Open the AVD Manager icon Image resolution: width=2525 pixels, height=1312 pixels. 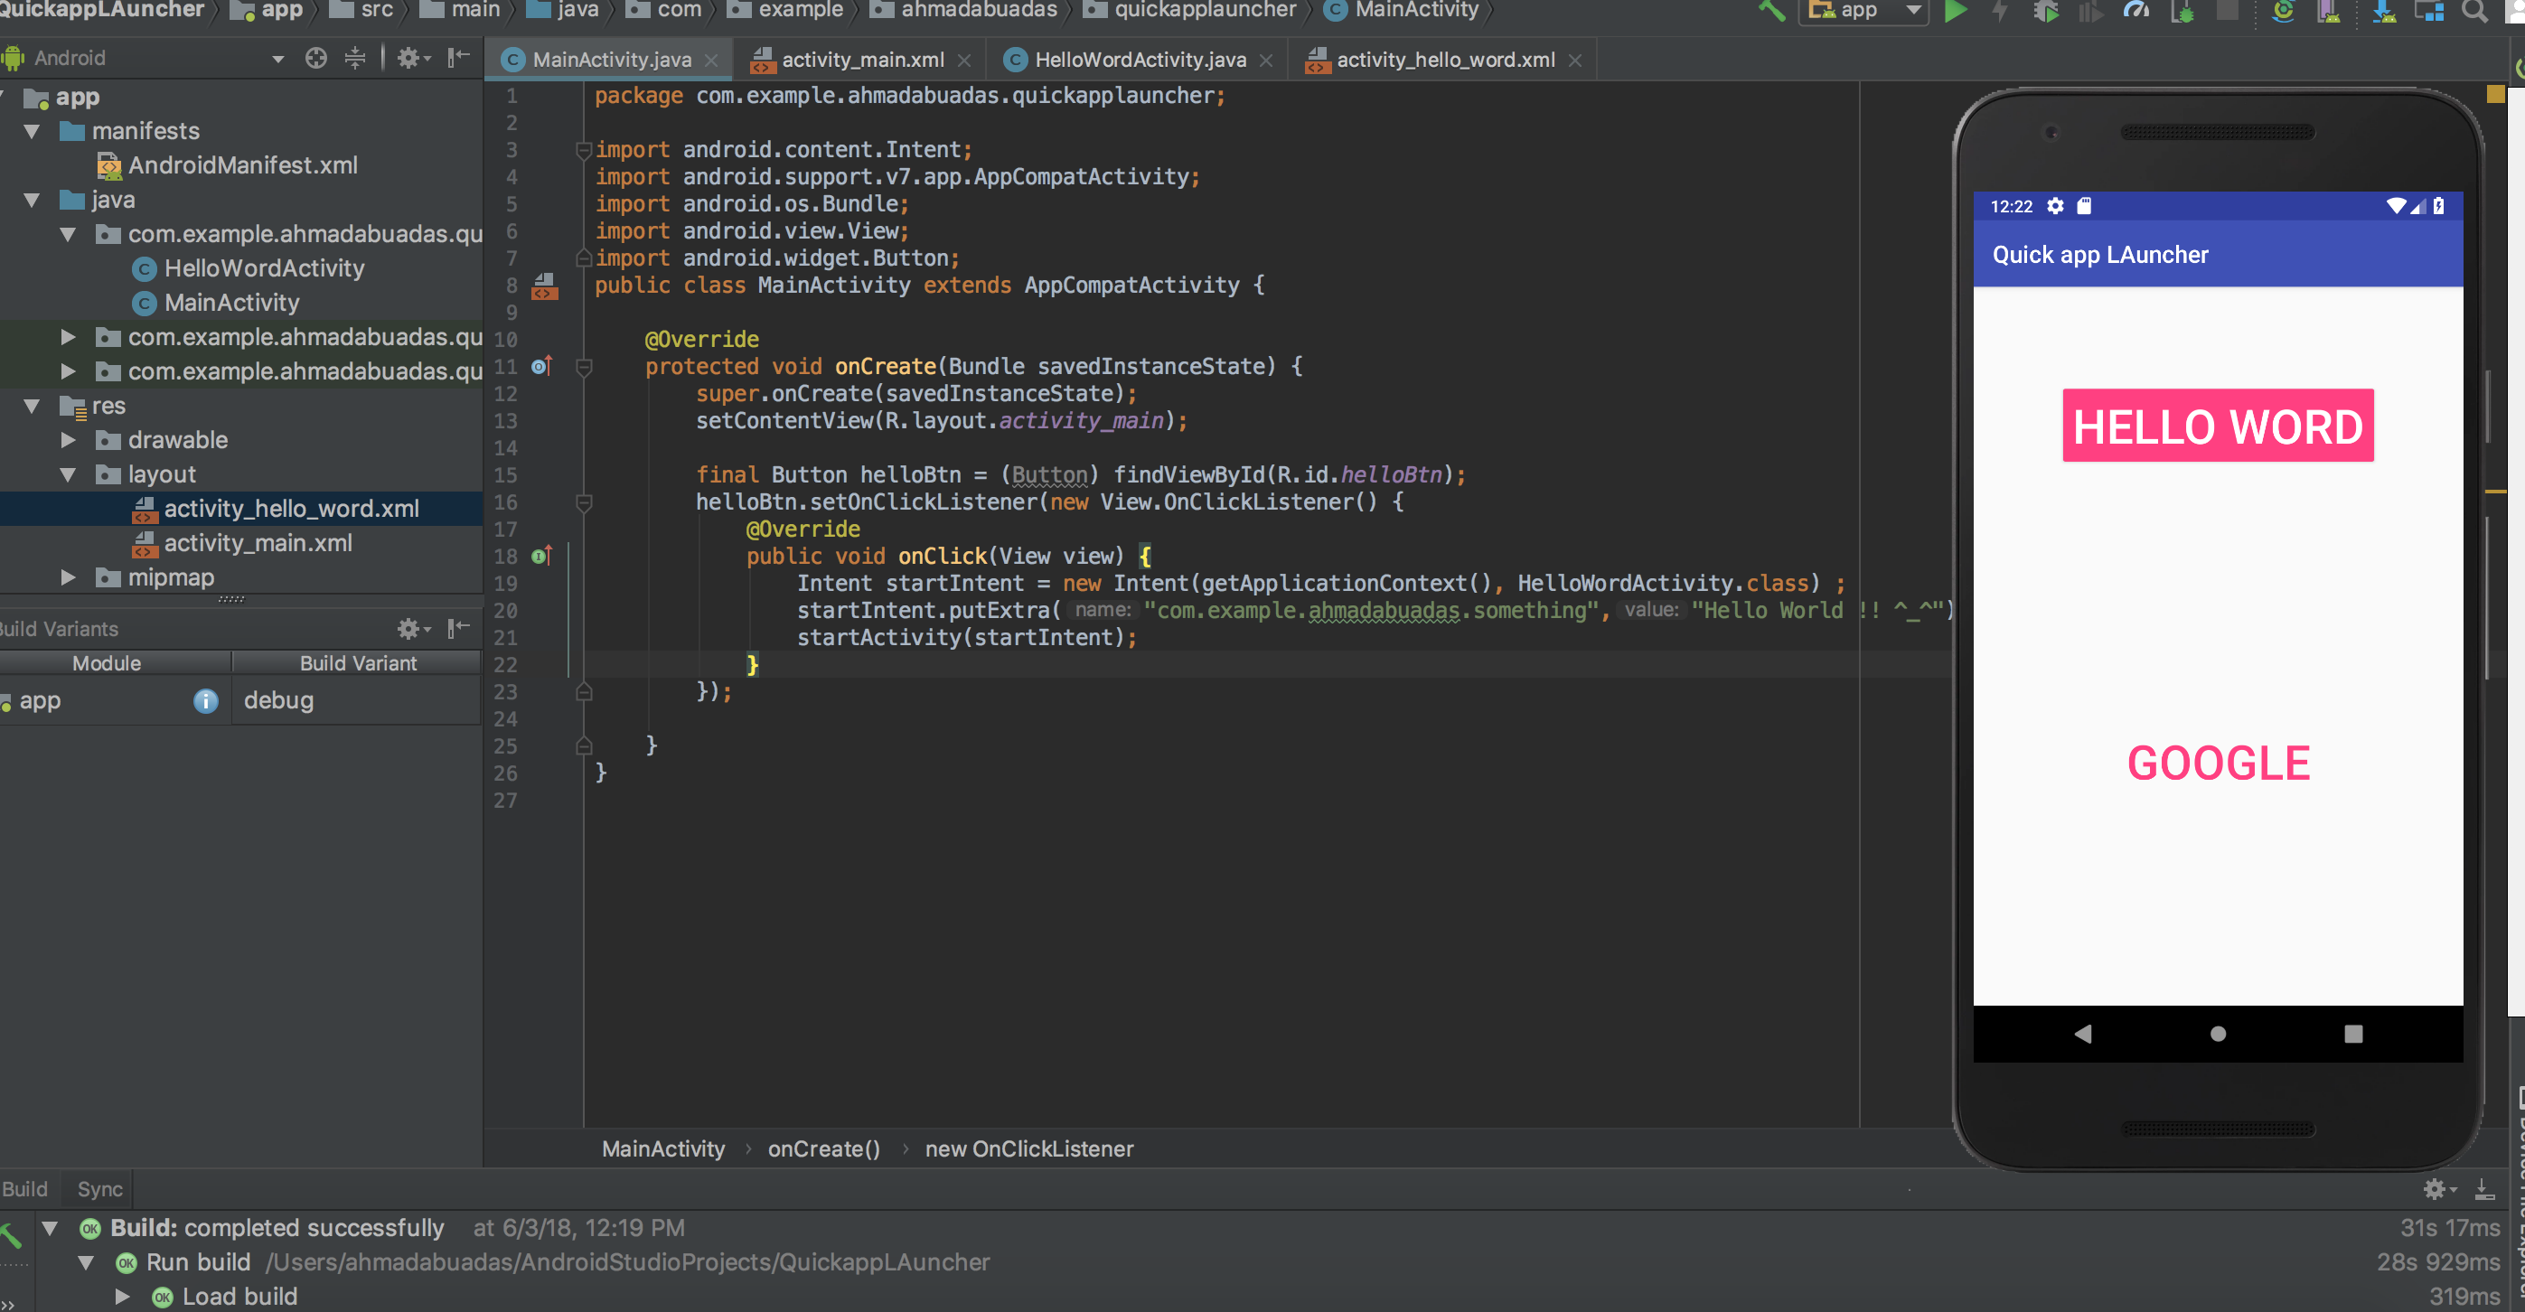tap(2330, 14)
